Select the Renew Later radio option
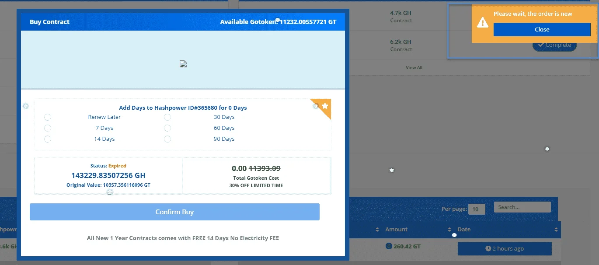This screenshot has width=599, height=265. [48, 117]
